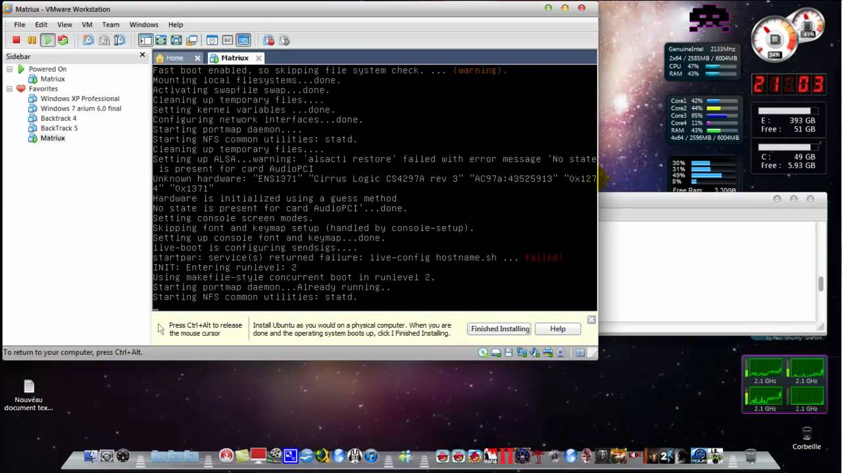
Task: Reset the virtual machine from the toolbar
Action: (62, 40)
